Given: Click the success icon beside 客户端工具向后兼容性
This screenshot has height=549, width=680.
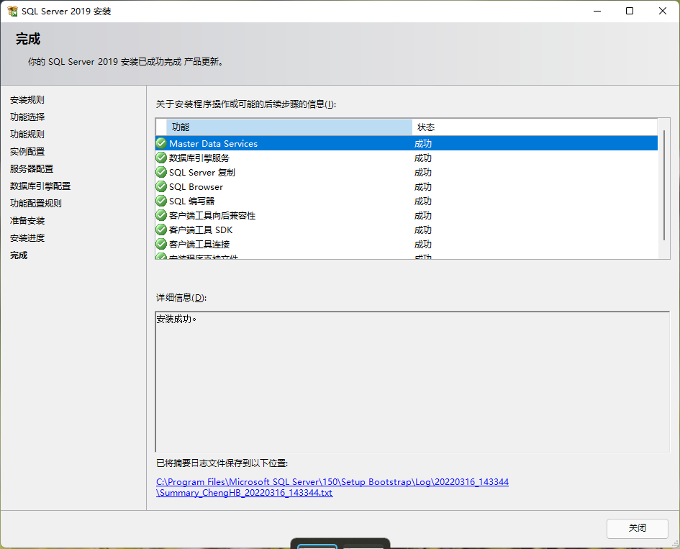Looking at the screenshot, I should 161,215.
